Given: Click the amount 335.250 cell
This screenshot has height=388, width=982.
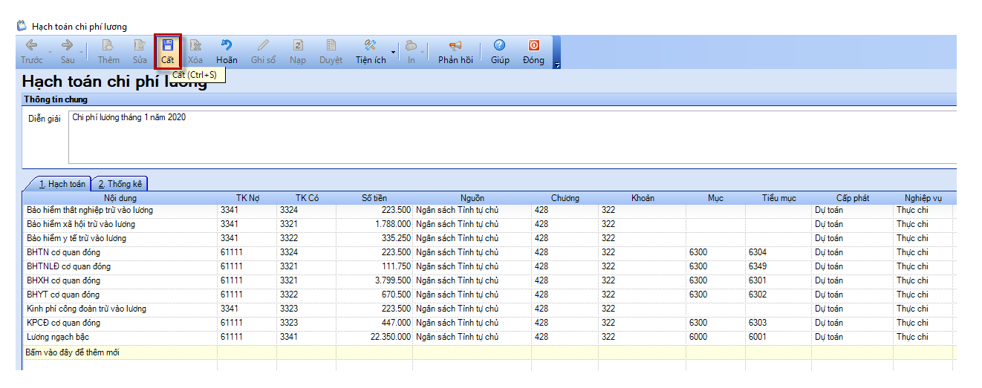Looking at the screenshot, I should (374, 238).
